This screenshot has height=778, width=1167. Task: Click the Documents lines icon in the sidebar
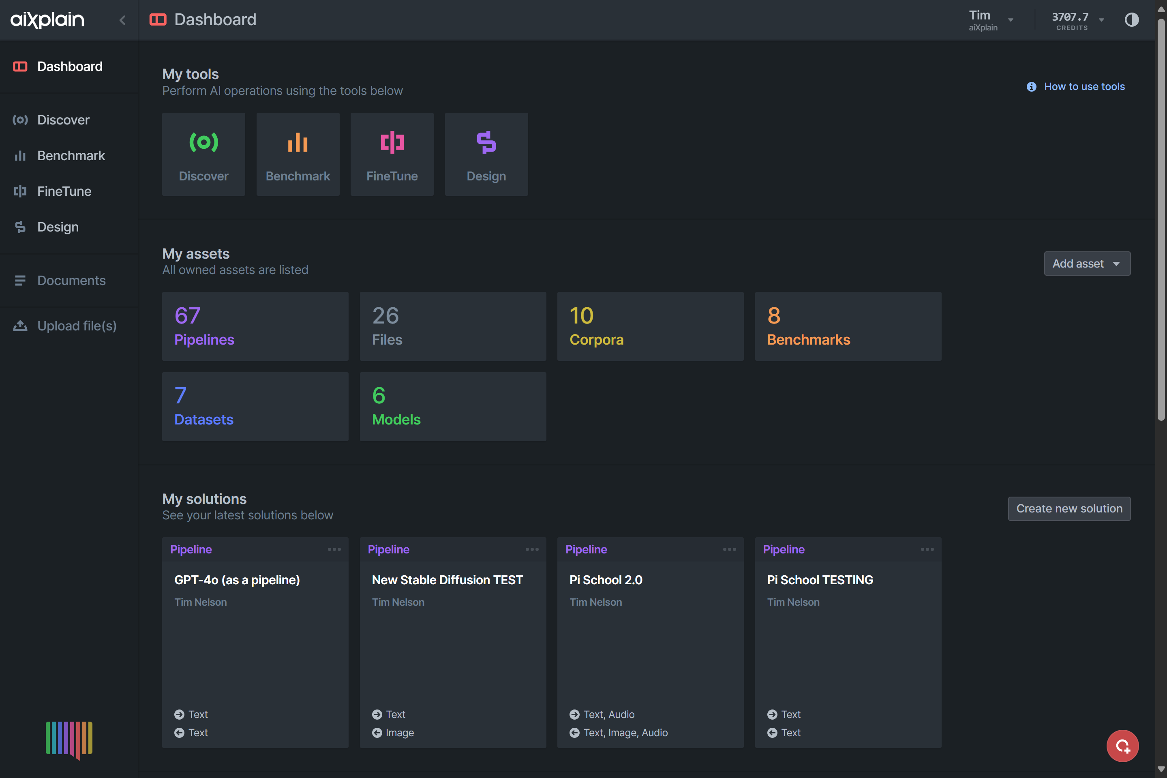click(x=20, y=280)
